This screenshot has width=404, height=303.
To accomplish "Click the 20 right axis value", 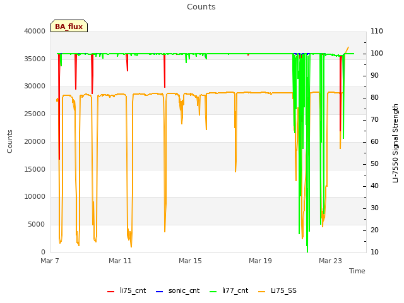I will point(374,230).
